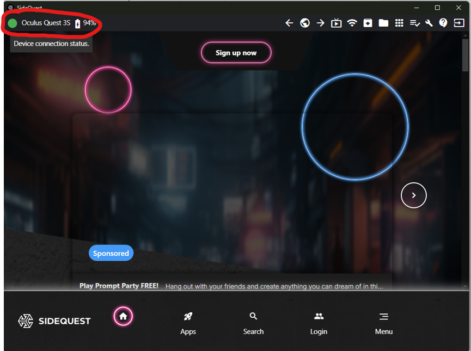Click the Oculus Quest 3S device name

point(46,23)
